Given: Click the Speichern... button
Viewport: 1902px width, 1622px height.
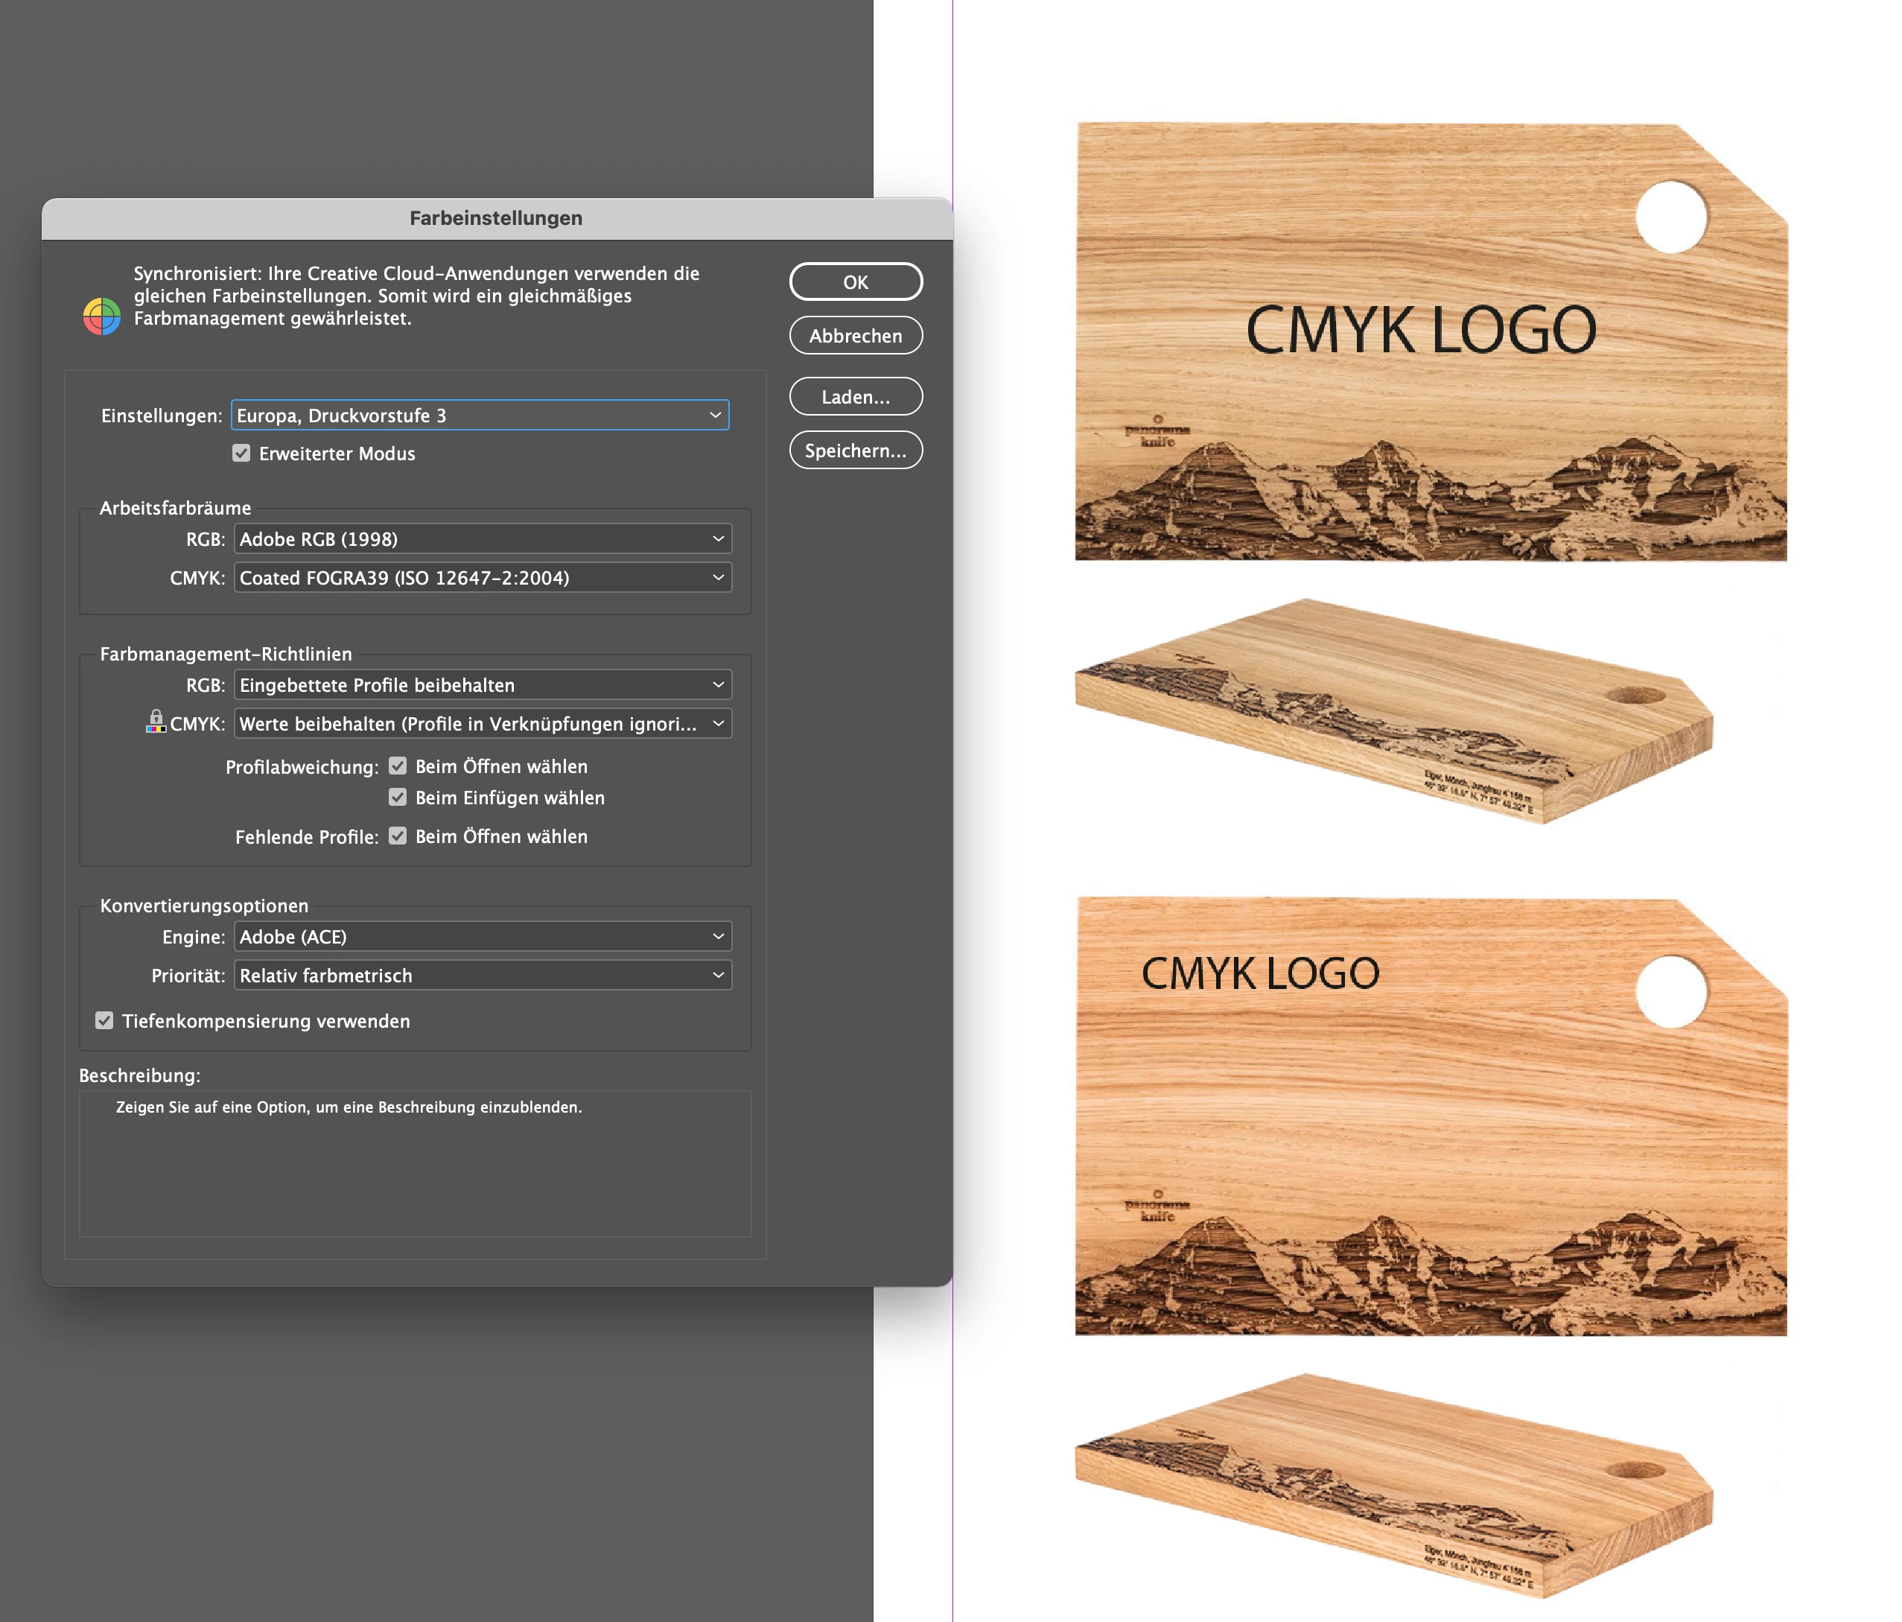Looking at the screenshot, I should pos(855,450).
